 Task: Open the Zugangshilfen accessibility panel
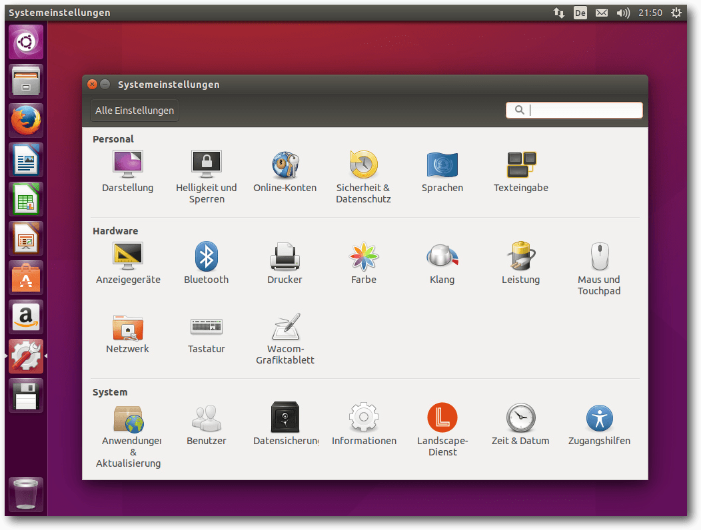(598, 418)
